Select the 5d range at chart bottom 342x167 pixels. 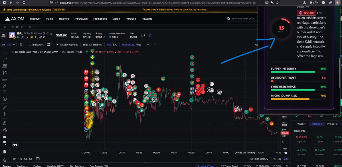coord(25,159)
